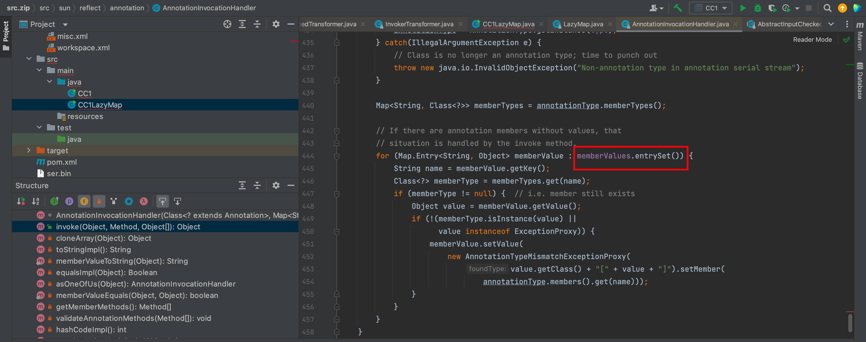The width and height of the screenshot is (866, 342).
Task: Click the orange IDE update arrow icon
Action: 842,8
